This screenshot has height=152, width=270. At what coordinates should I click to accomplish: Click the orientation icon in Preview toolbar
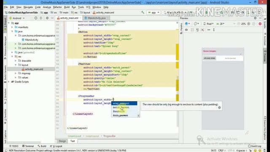pos(196,24)
